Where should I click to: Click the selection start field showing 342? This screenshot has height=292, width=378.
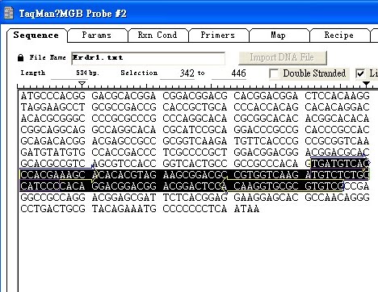click(178, 73)
